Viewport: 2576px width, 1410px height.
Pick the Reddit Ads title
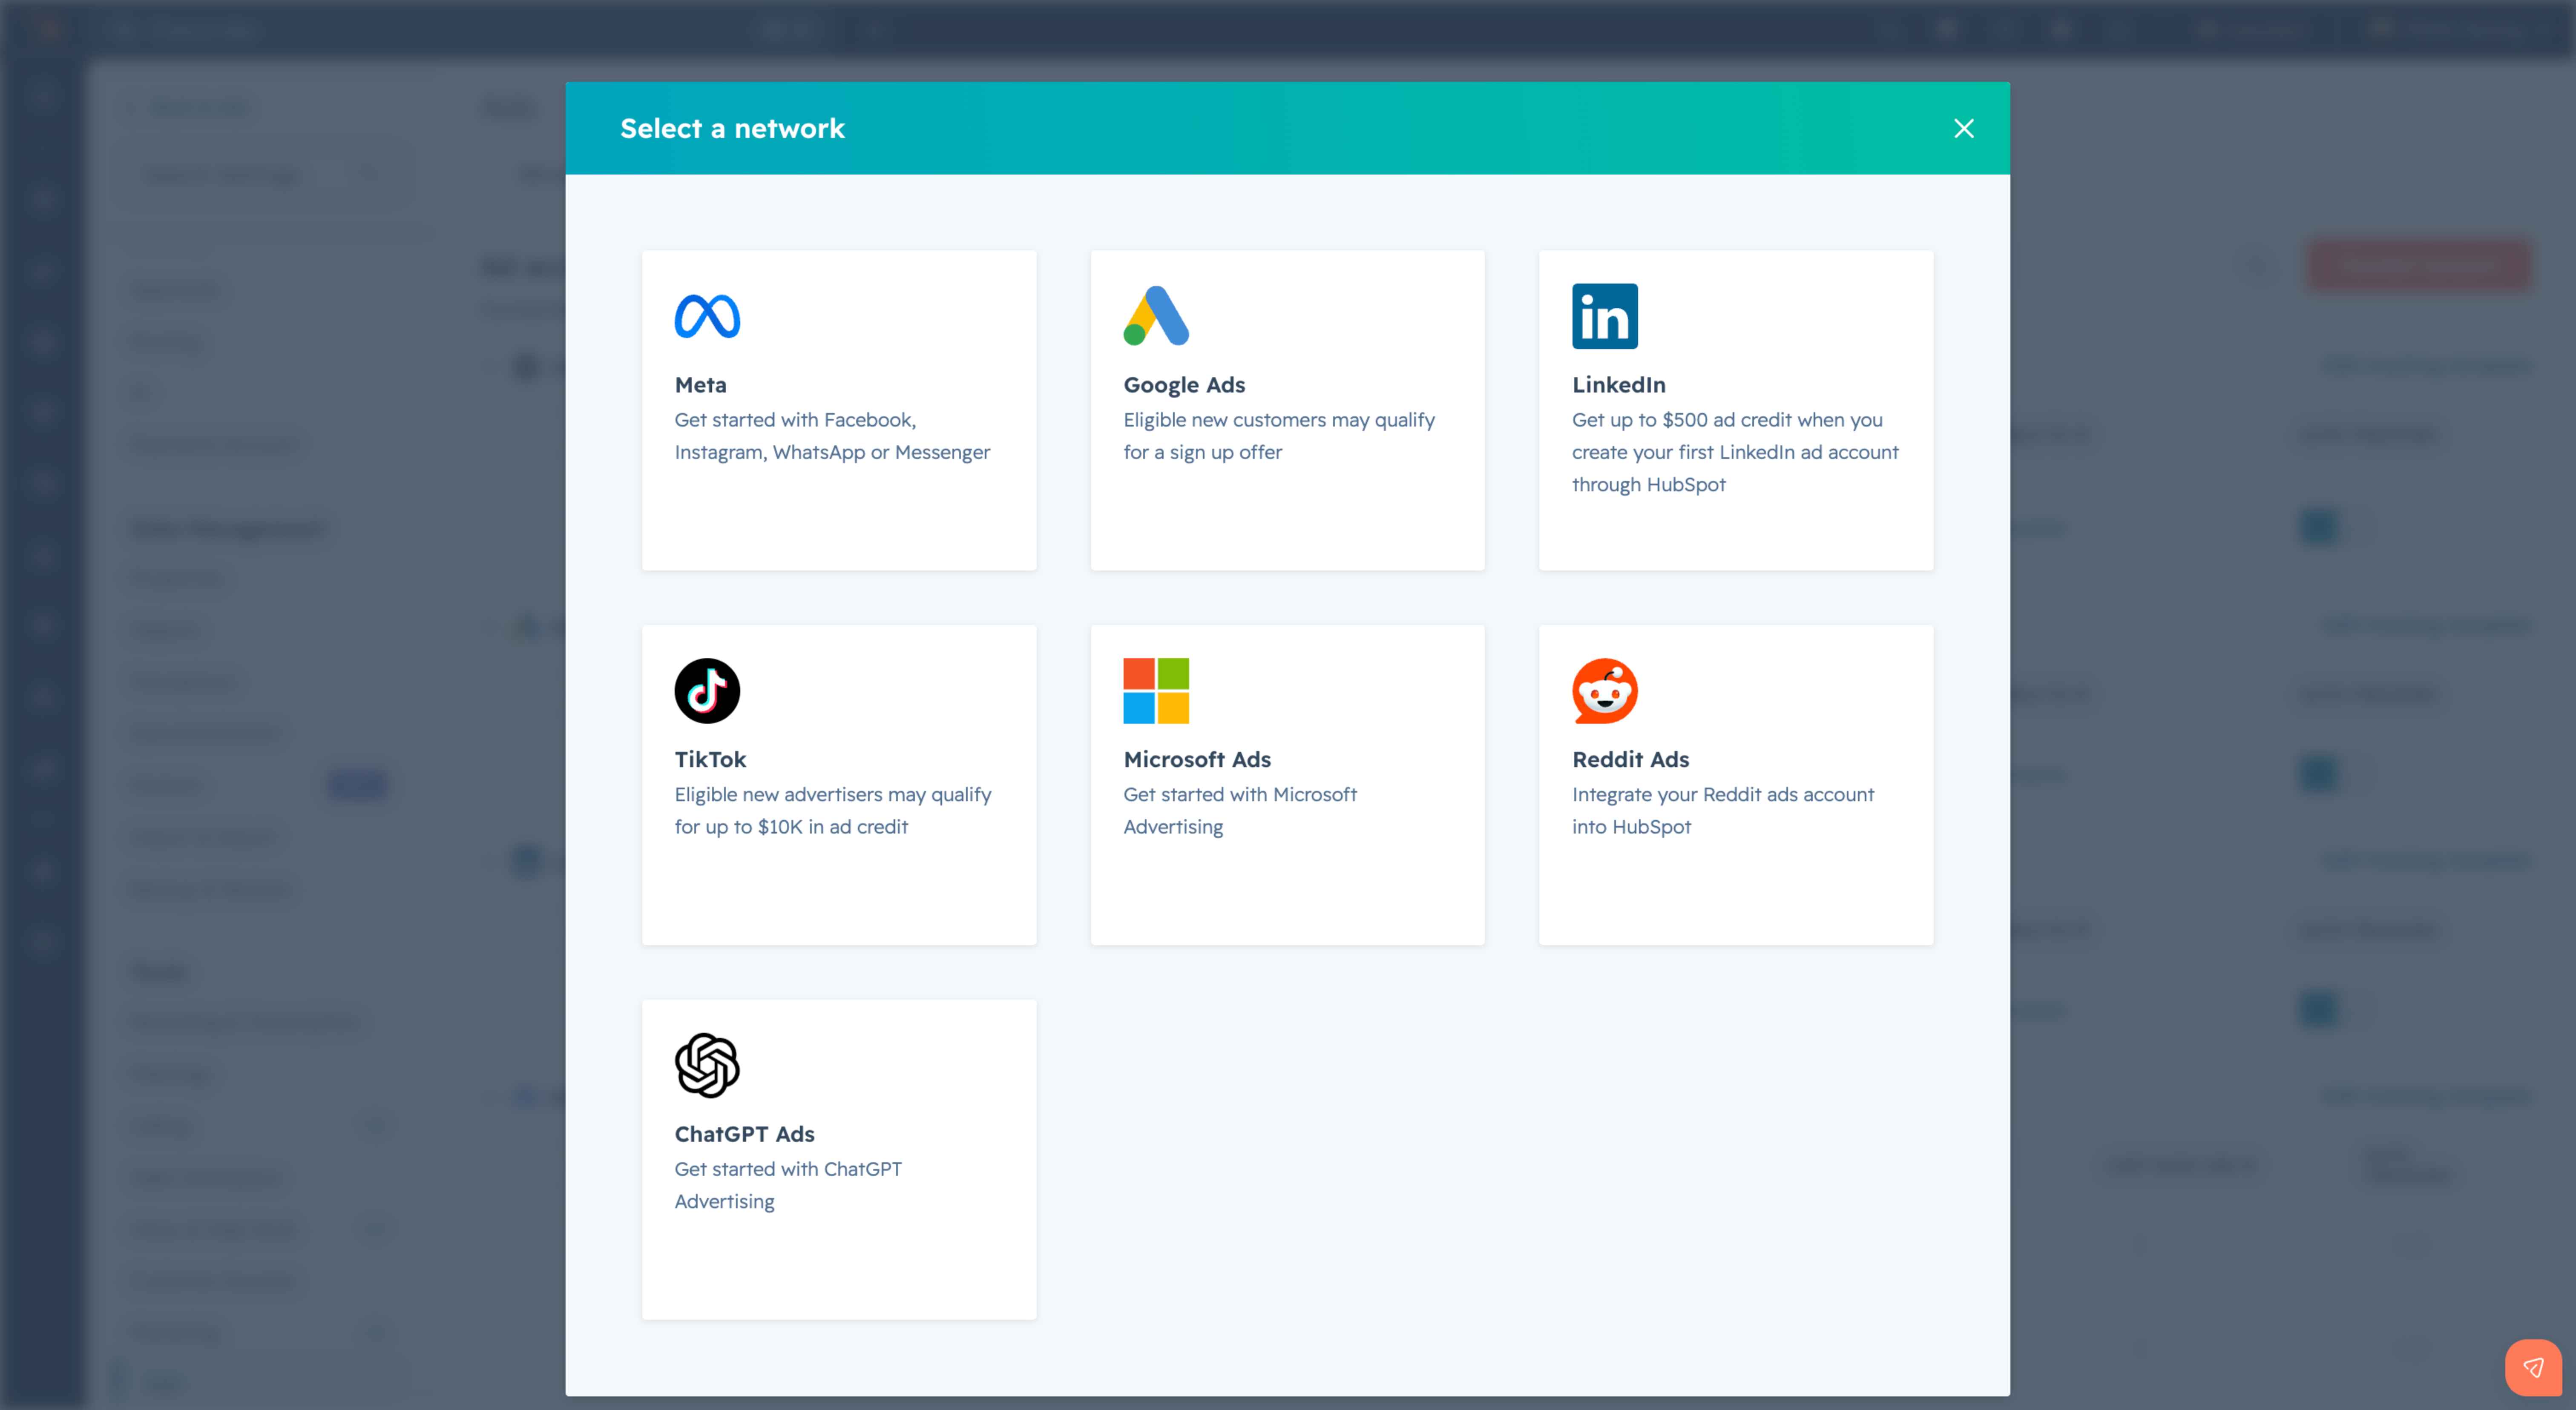[1630, 759]
